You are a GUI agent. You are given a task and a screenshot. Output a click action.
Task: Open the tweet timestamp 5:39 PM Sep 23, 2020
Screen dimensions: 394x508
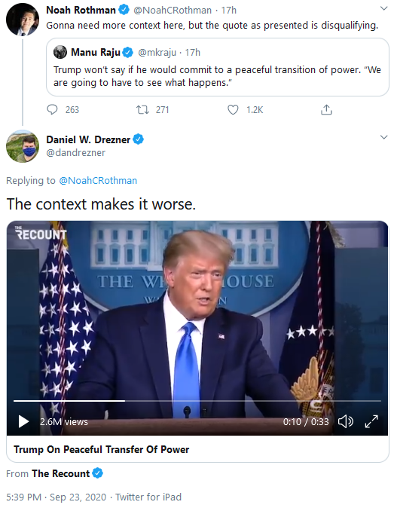(x=56, y=497)
